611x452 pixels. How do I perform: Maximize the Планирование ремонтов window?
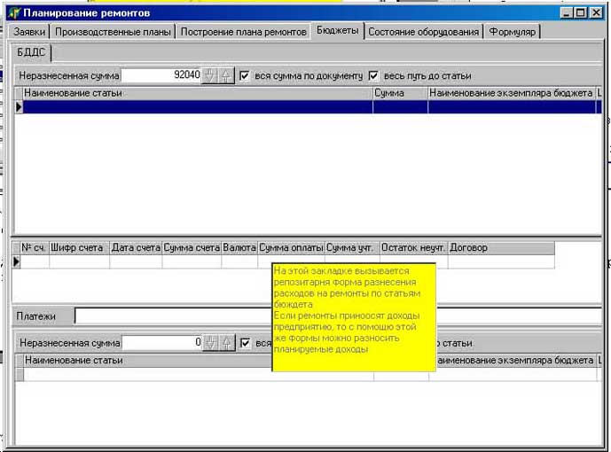[580, 12]
